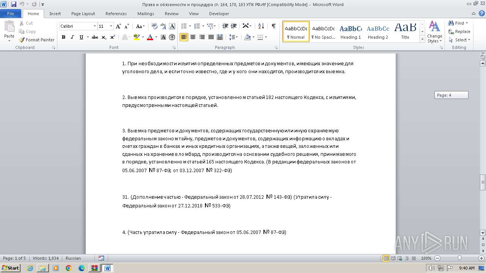Toggle subscript formatting
486x273 pixels.
tap(104, 37)
